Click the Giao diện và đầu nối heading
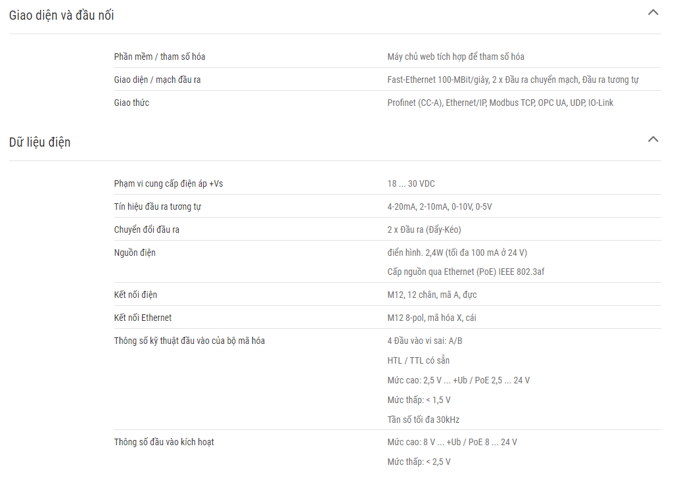 (x=62, y=16)
